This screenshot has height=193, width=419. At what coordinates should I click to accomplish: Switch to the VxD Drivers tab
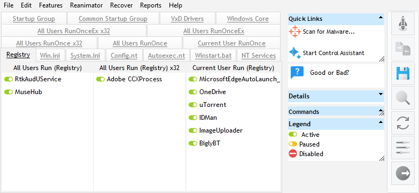coord(187,19)
